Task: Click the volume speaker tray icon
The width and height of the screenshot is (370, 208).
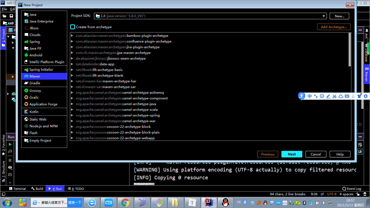Action: [324, 203]
